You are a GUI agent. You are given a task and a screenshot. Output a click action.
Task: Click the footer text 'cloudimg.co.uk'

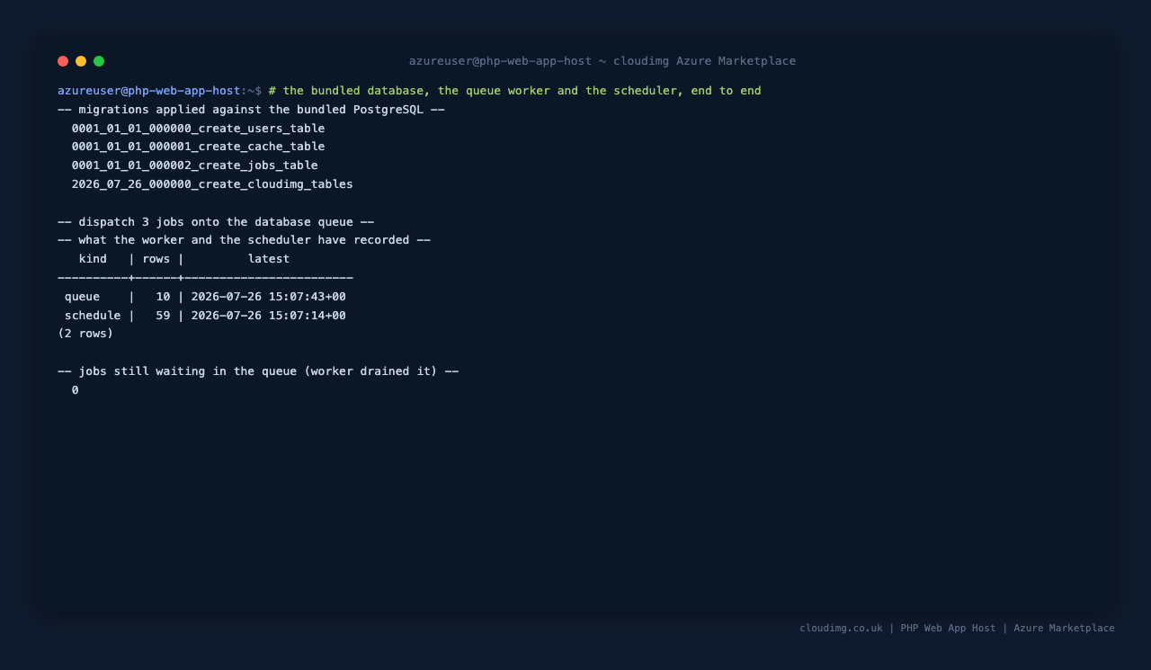click(841, 629)
